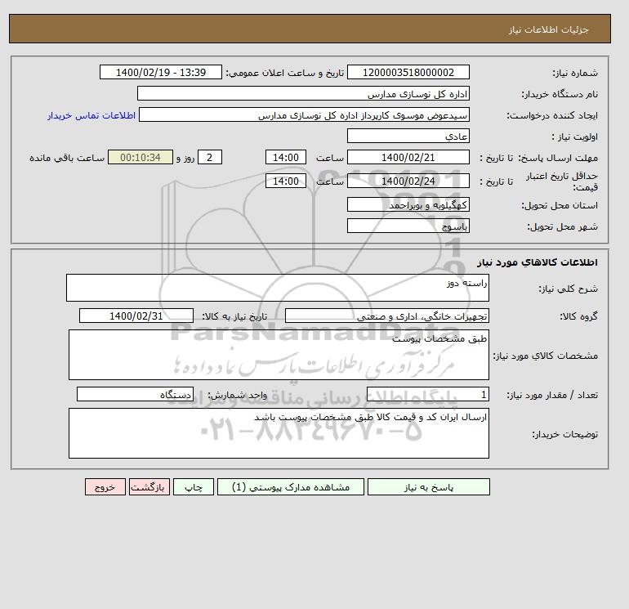
Task: Click buyer notes box ارسال ایران کد
Action: click(279, 433)
